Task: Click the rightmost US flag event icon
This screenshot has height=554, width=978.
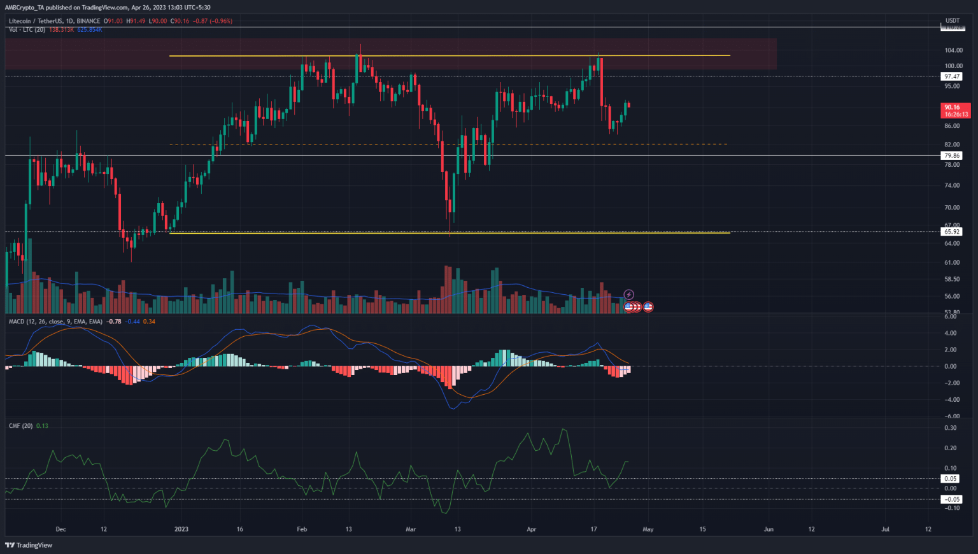Action: pos(648,307)
